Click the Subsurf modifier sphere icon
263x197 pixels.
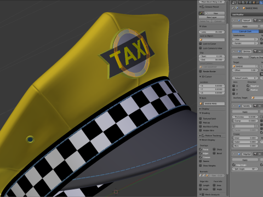[239, 20]
